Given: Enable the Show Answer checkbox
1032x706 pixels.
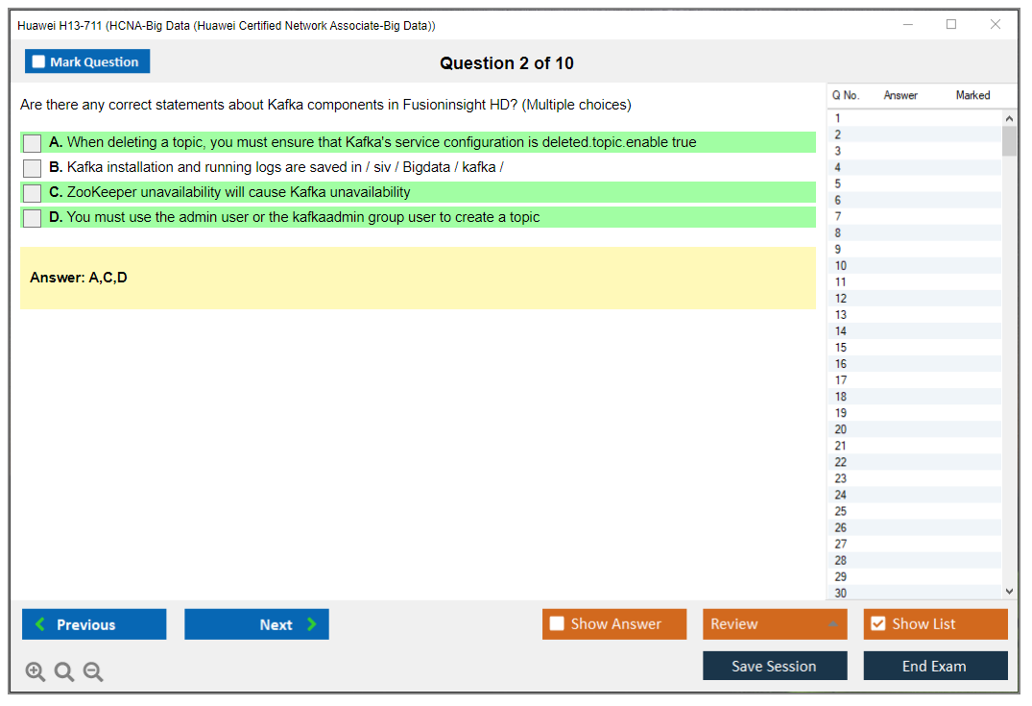Looking at the screenshot, I should [x=558, y=624].
